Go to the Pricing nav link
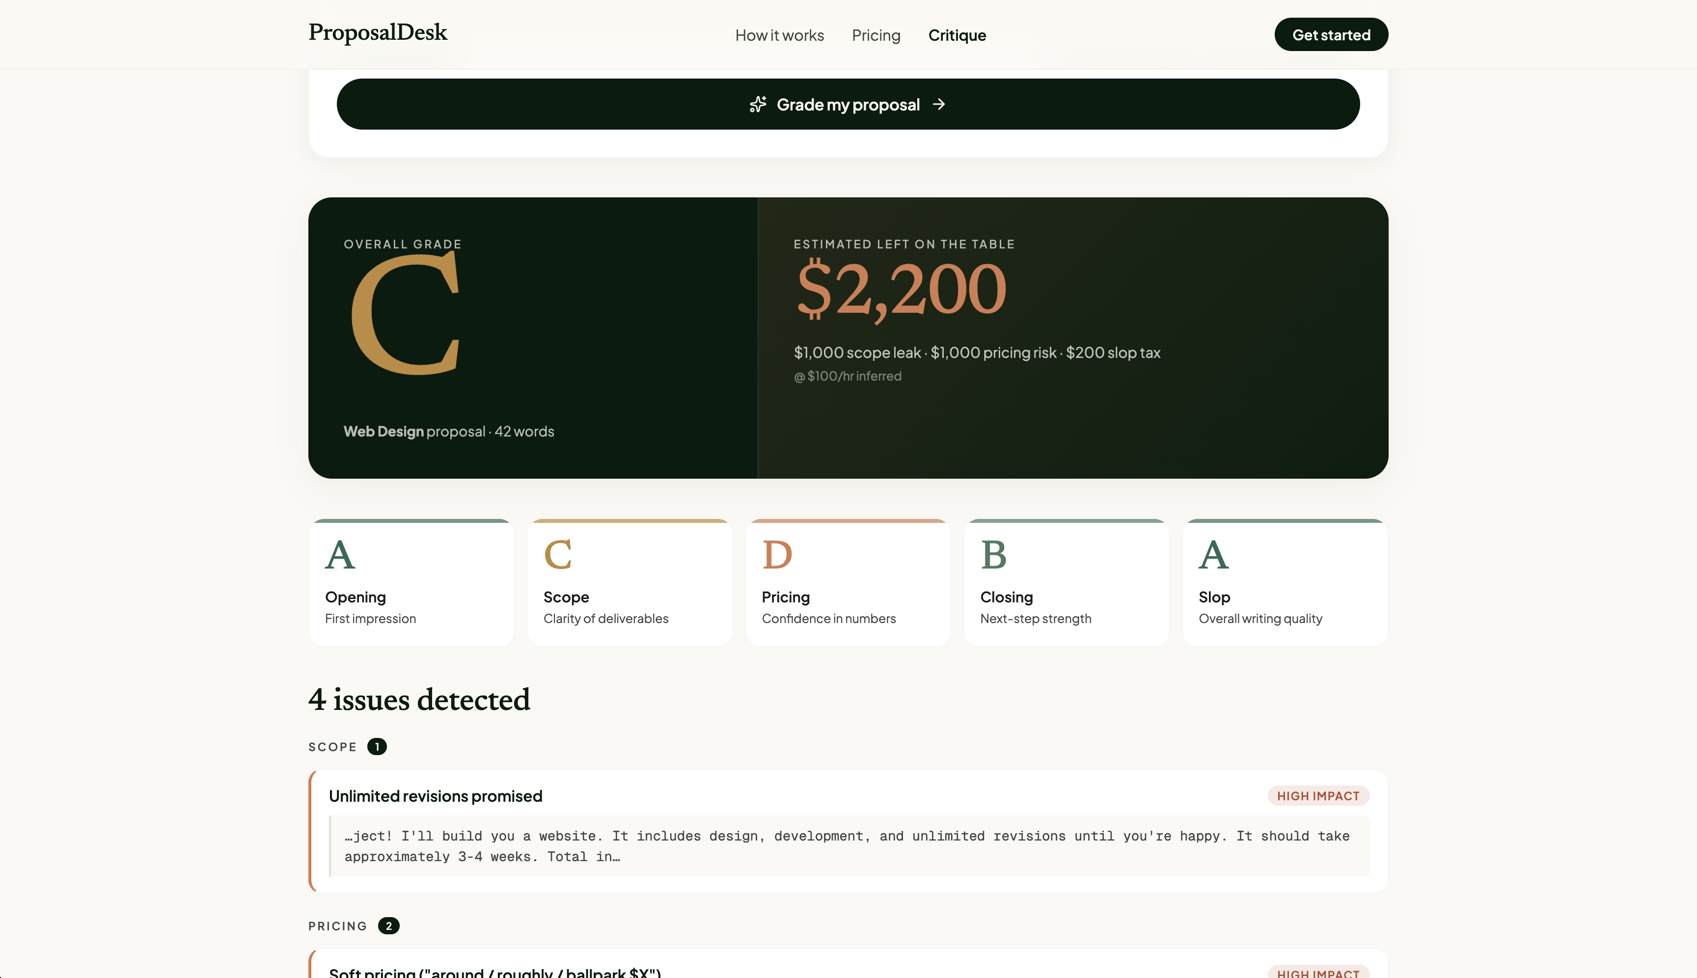The image size is (1697, 978). [x=876, y=35]
